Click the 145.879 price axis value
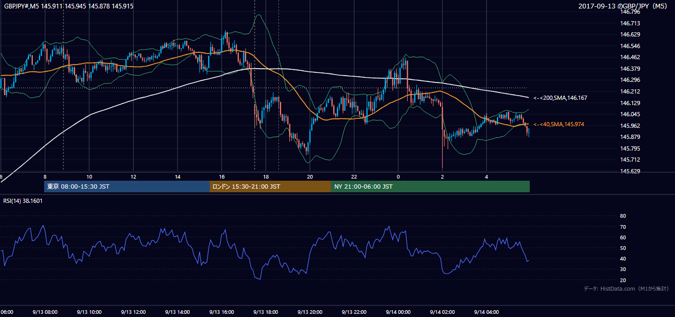675x317 pixels. [x=631, y=137]
